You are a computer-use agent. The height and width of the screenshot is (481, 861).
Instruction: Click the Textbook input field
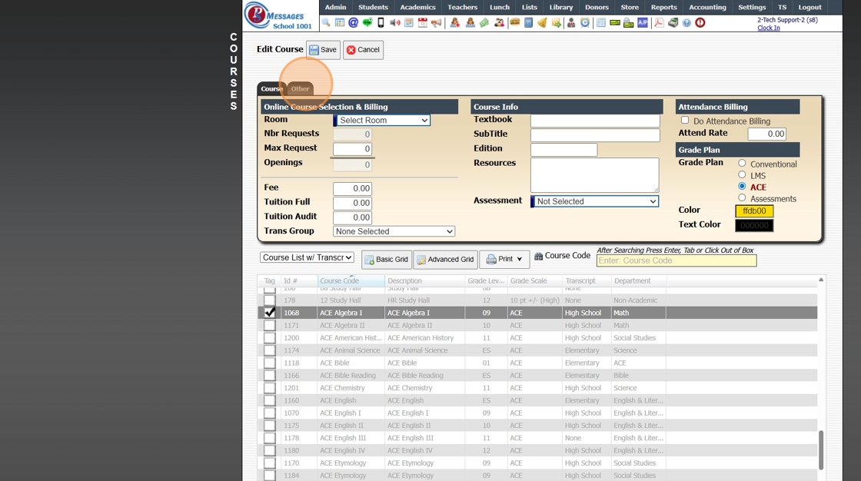point(595,120)
